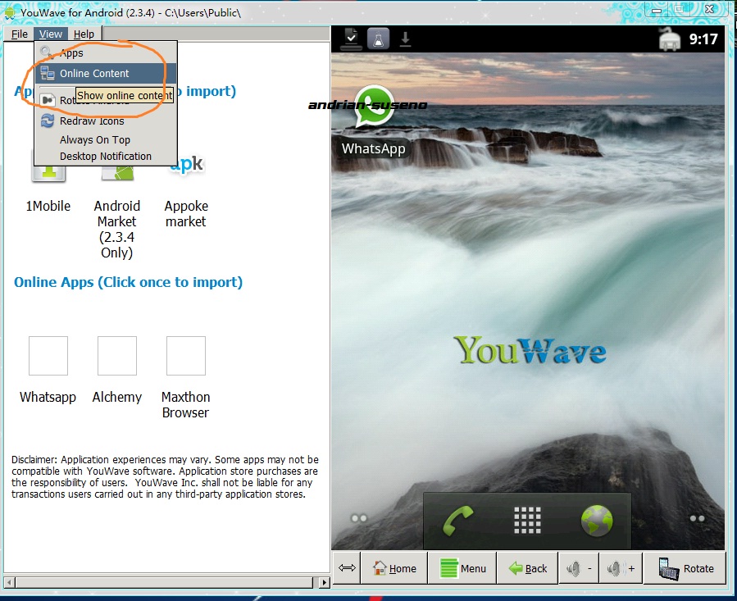Open the Android browser globe icon
The height and width of the screenshot is (601, 737).
[x=597, y=521]
